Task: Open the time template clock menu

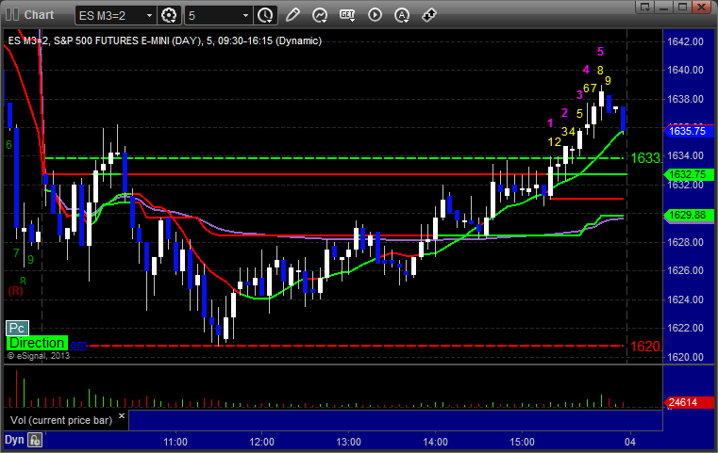Action: (x=265, y=16)
